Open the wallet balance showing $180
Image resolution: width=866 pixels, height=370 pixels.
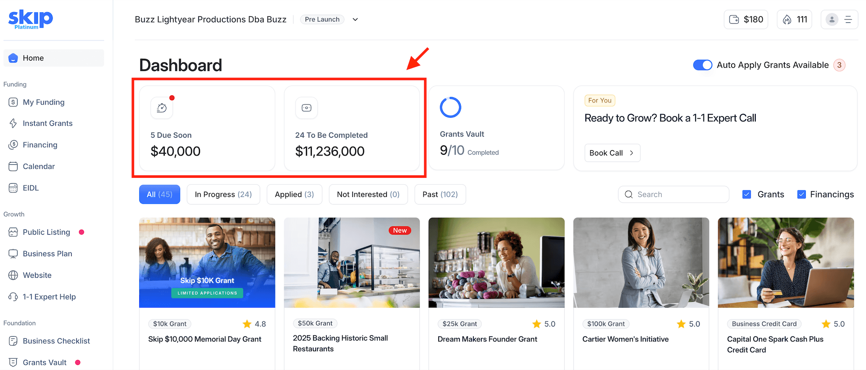(746, 19)
